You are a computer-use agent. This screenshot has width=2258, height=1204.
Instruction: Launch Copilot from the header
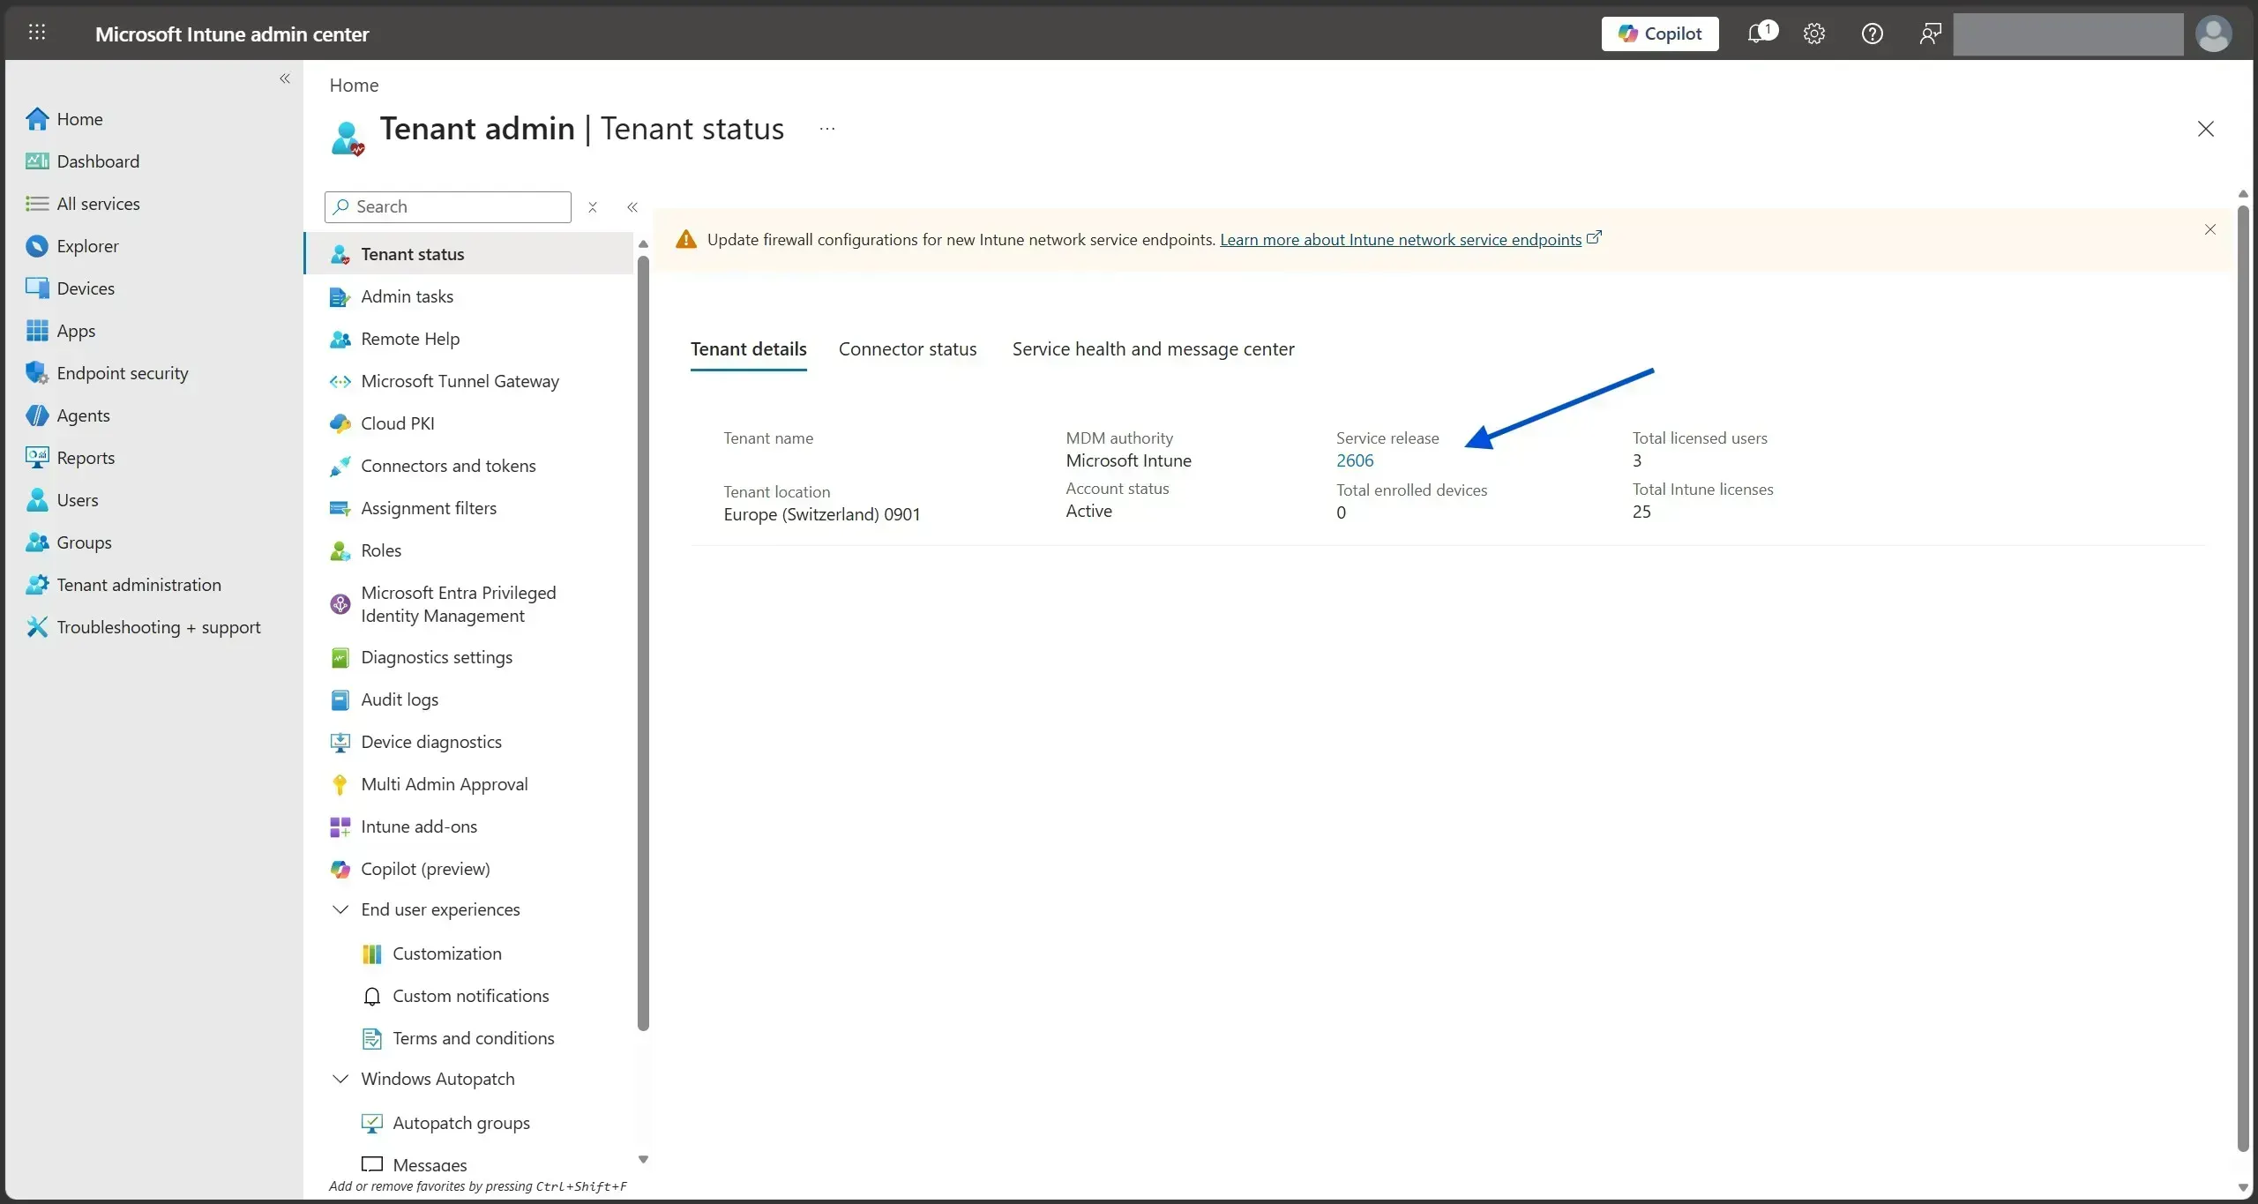[x=1659, y=34]
